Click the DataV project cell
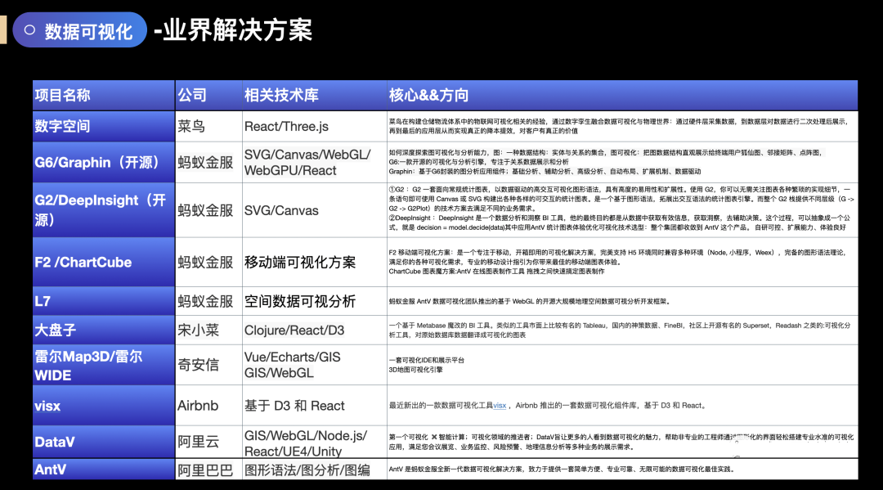 (104, 442)
